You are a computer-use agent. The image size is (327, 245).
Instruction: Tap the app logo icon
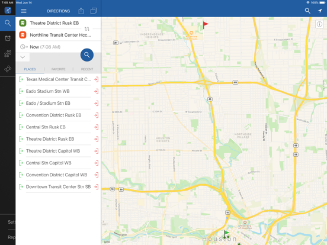coord(8,10)
